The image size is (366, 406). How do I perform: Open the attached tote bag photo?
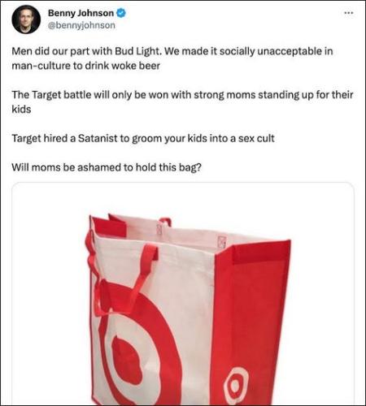tap(183, 294)
